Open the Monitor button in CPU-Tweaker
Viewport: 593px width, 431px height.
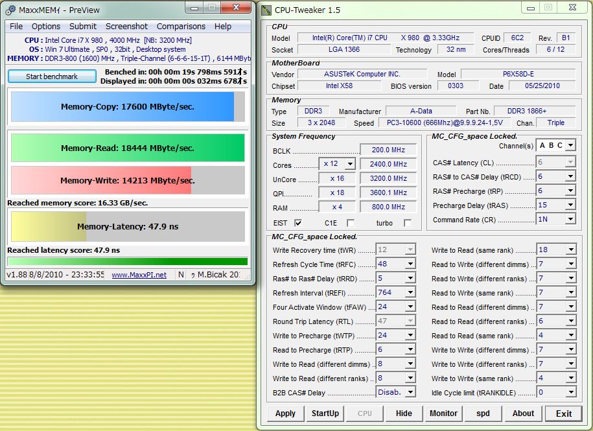tap(443, 414)
